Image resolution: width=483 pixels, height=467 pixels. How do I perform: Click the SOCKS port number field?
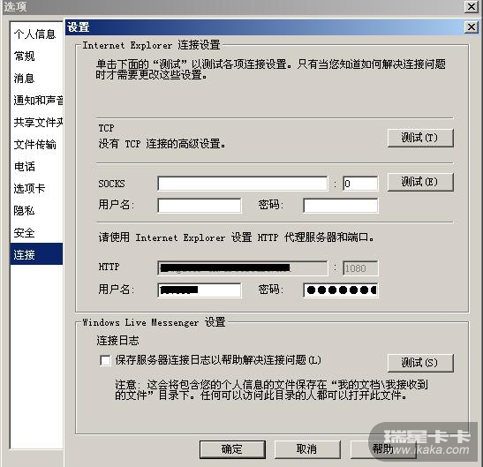point(359,184)
